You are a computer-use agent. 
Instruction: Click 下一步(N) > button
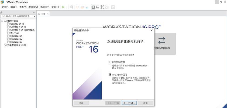129,103
